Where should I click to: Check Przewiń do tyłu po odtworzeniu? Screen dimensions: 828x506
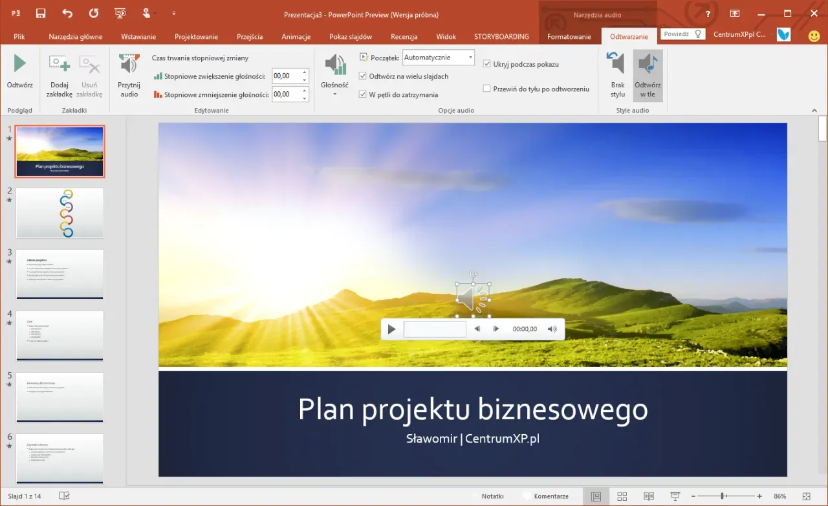(x=487, y=89)
